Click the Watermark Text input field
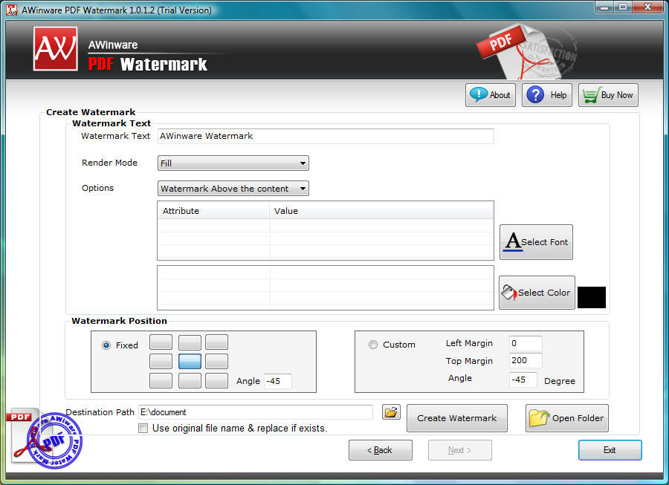Viewport: 669px width, 485px height. click(x=326, y=136)
